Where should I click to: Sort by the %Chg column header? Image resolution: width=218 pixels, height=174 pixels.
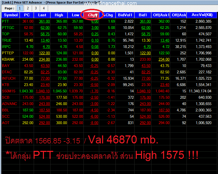(x=107, y=15)
